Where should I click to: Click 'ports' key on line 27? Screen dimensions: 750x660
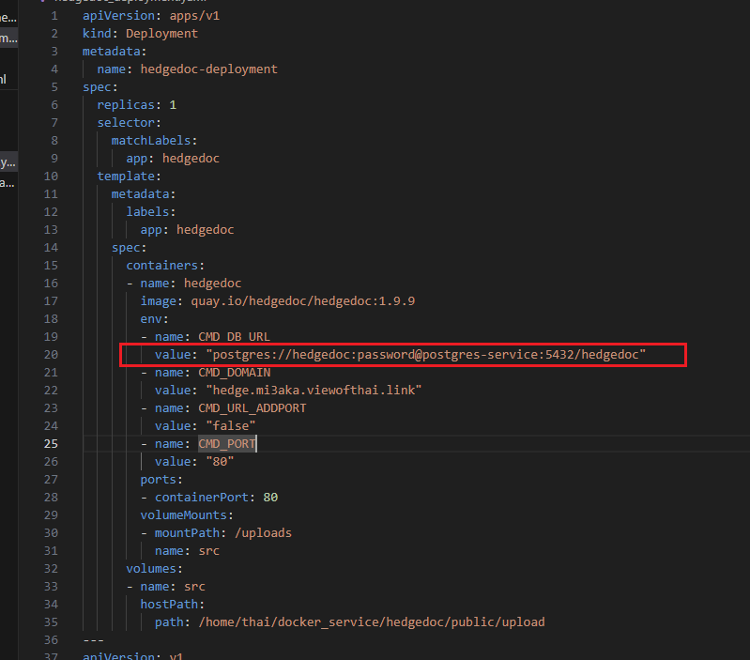tap(159, 480)
